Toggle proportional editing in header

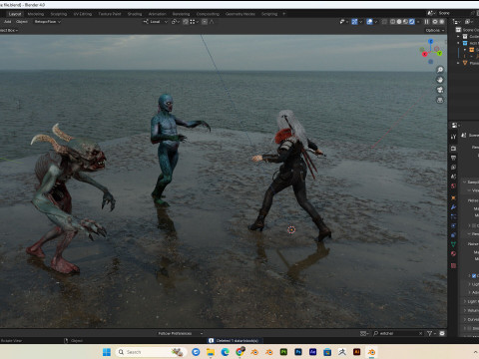pyautogui.click(x=205, y=22)
